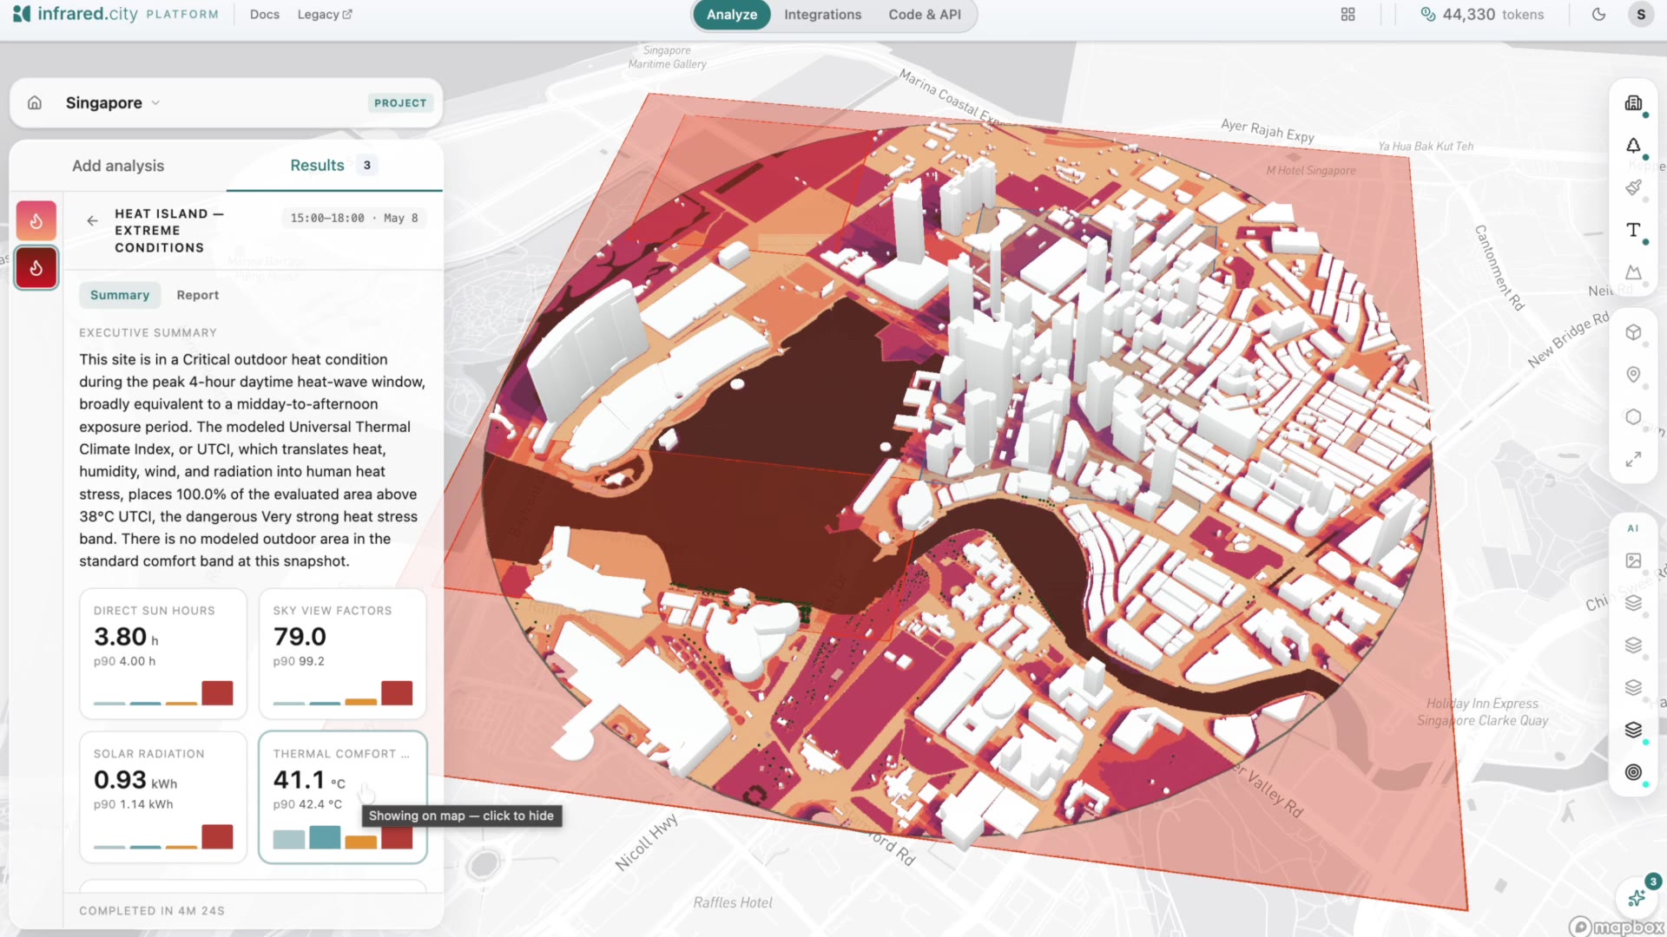Click the '79.0' sky view value

tap(300, 637)
